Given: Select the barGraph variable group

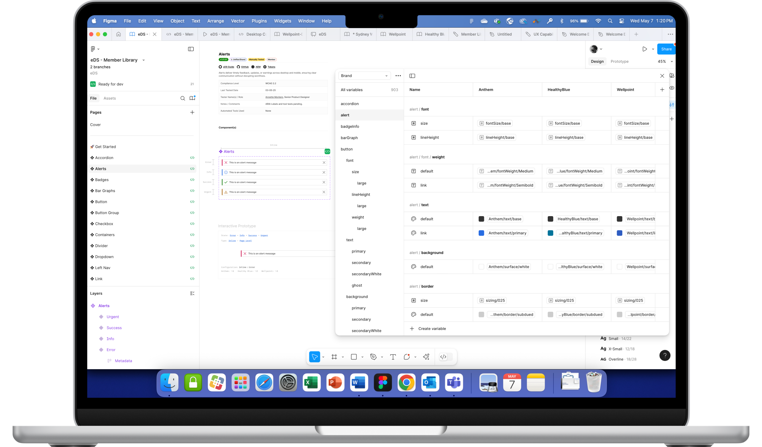Looking at the screenshot, I should click(369, 138).
